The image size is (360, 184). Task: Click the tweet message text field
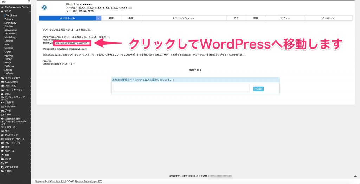click(x=181, y=88)
